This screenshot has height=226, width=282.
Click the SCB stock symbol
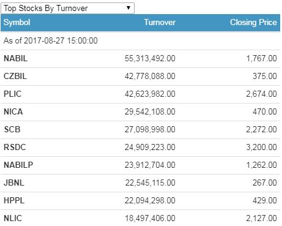(12, 130)
